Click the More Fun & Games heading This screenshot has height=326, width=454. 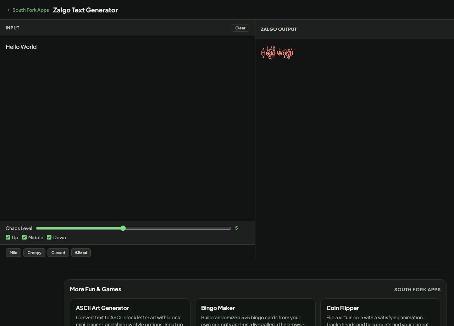95,289
